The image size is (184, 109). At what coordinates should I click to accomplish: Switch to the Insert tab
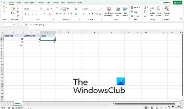pyautogui.click(x=19, y=3)
